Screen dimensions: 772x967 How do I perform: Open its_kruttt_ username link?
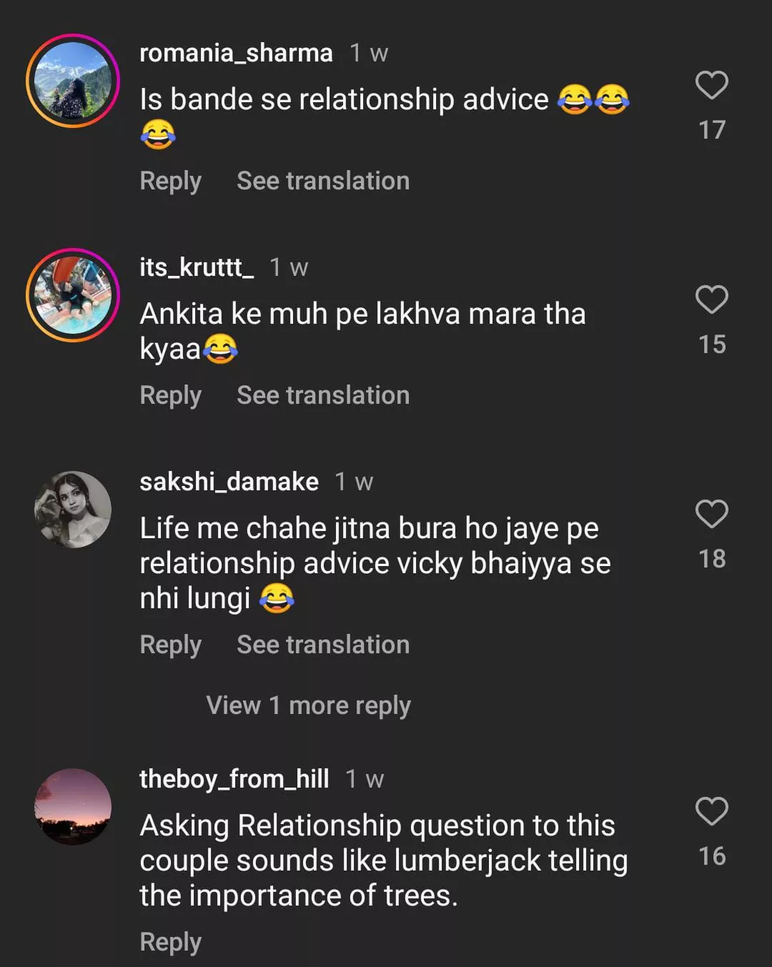click(197, 268)
